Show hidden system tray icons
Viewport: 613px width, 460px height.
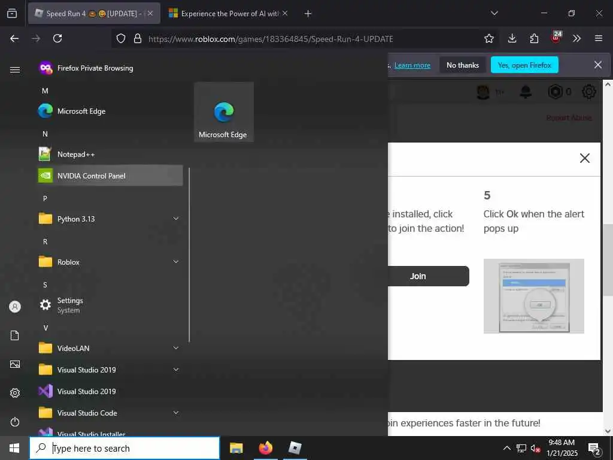click(506, 448)
